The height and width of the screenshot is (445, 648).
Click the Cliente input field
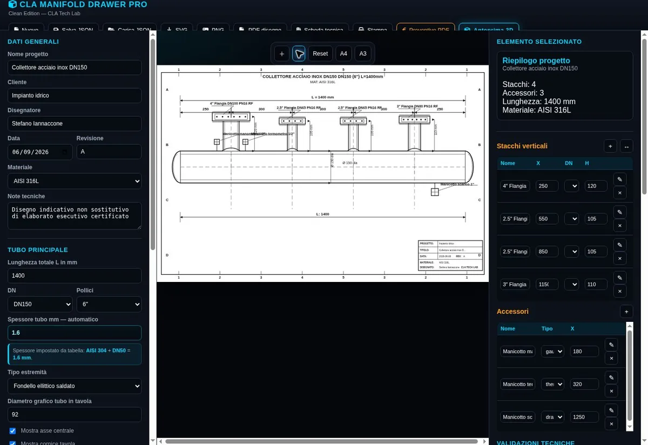pyautogui.click(x=75, y=96)
